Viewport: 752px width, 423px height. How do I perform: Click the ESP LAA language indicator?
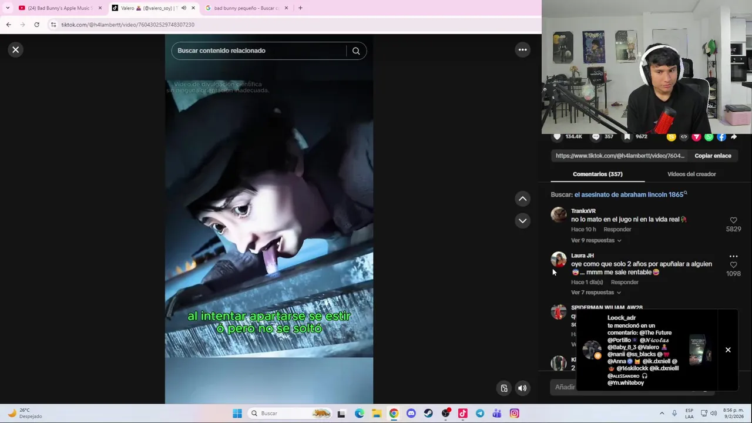coord(689,414)
